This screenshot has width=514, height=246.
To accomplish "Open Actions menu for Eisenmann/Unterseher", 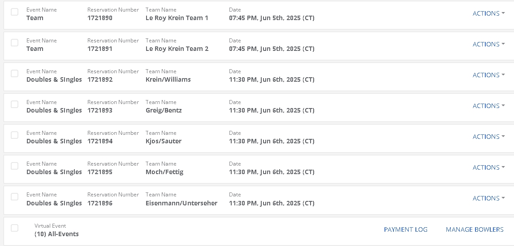I will 488,198.
